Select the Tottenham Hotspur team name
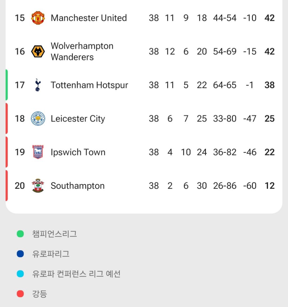The width and height of the screenshot is (288, 307). pos(89,85)
